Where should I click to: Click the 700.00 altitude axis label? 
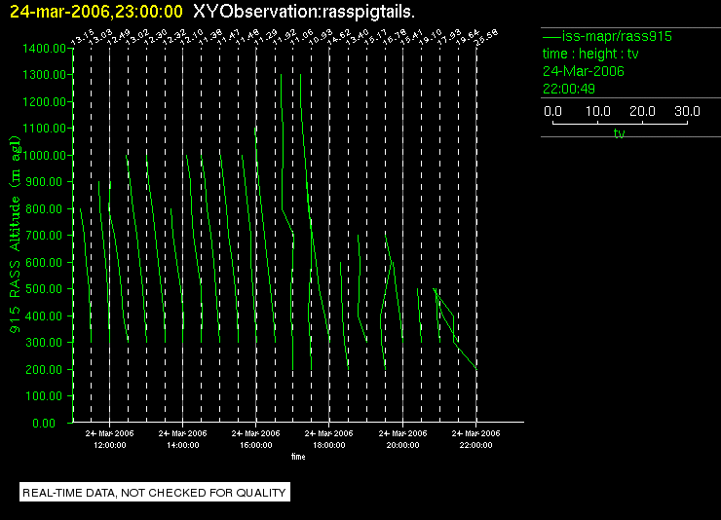(44, 236)
